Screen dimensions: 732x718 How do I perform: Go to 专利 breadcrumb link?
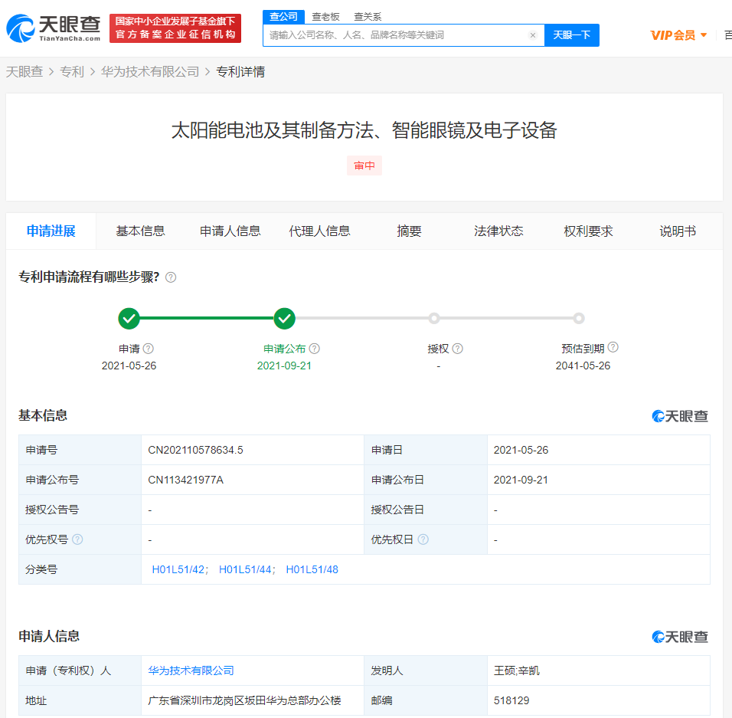[x=72, y=71]
